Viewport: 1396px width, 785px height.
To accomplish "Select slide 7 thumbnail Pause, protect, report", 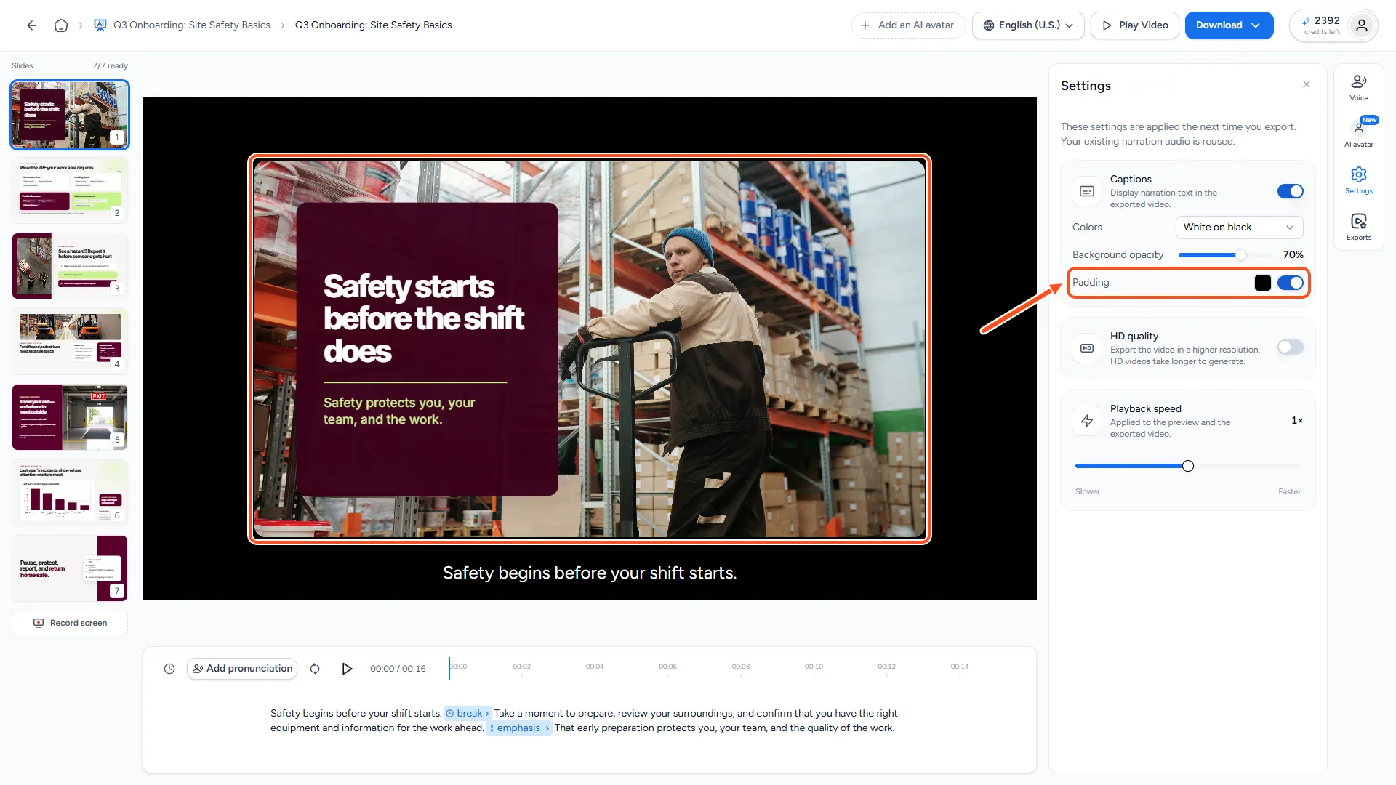I will click(x=70, y=568).
